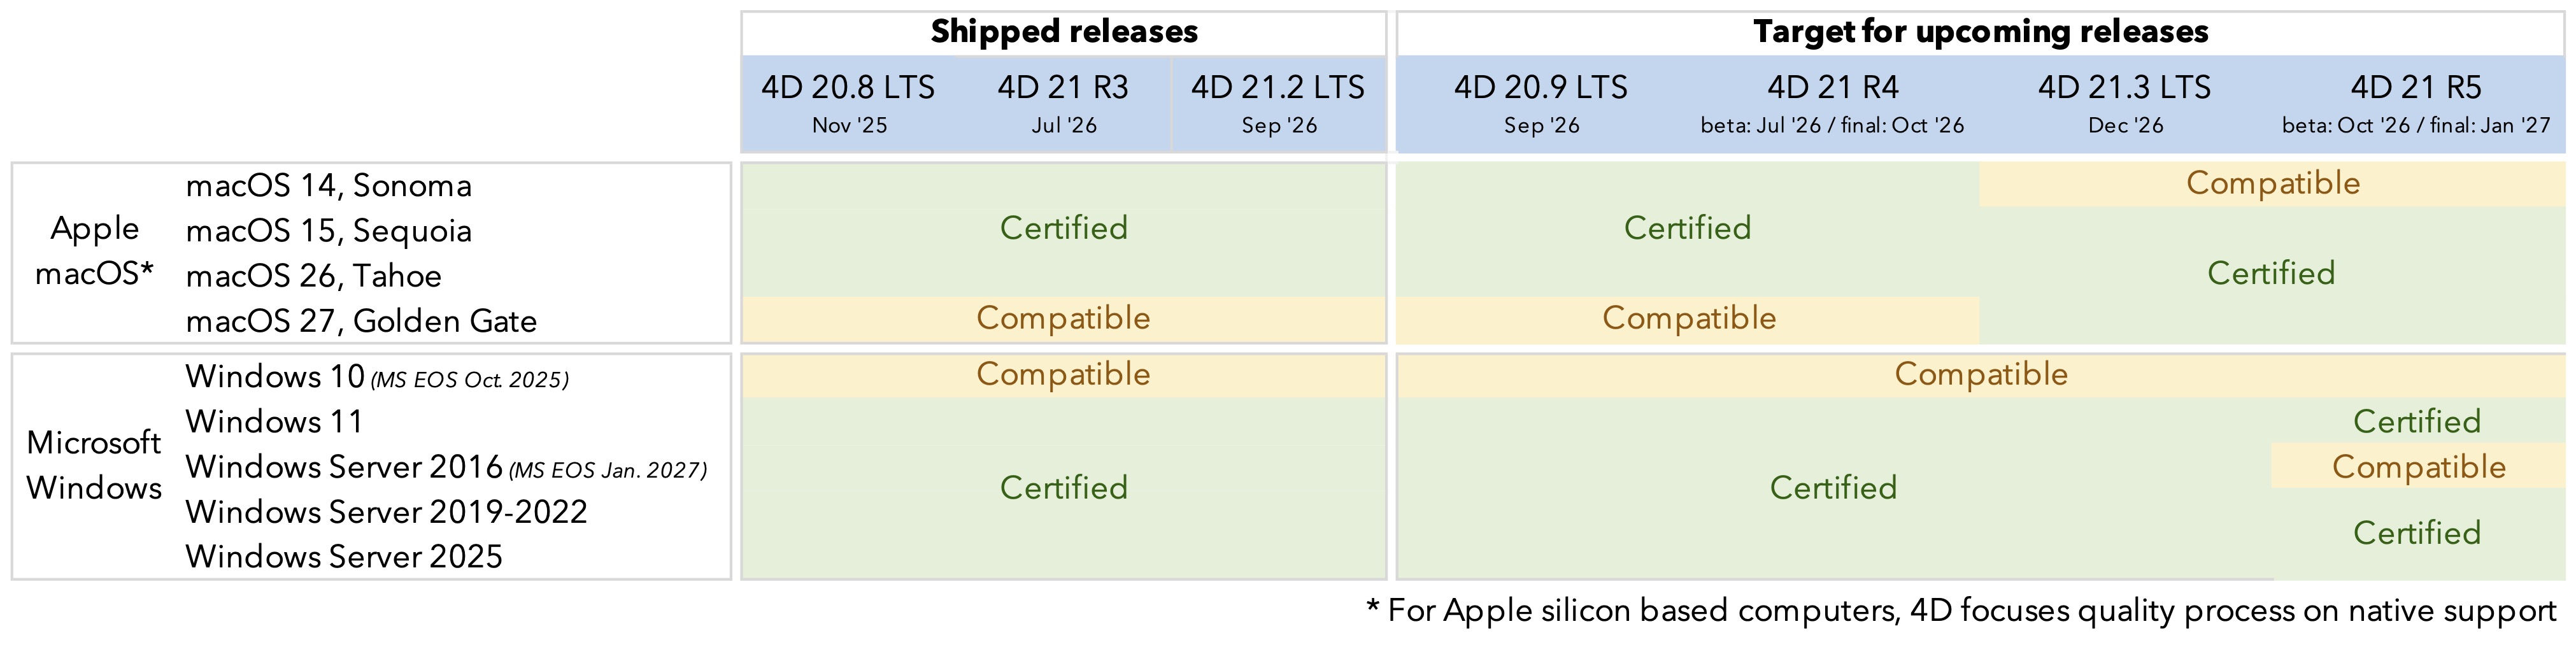Image resolution: width=2576 pixels, height=647 pixels.
Task: Click the 4D 21.2 LTS header
Action: (1278, 103)
